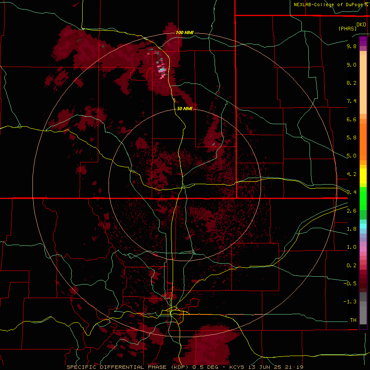Click the 5.8 scale value
This screenshot has width=370, height=370.
coord(351,137)
